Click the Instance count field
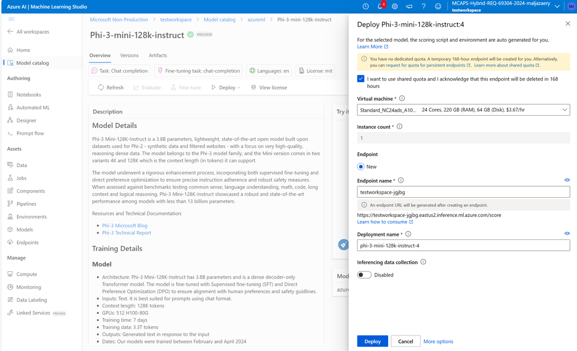Viewport: 577px width, 351px height. point(463,138)
